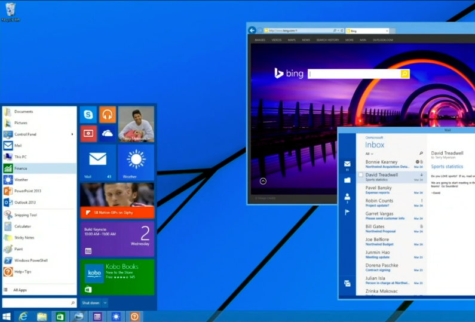Image resolution: width=475 pixels, height=322 pixels.
Task: Open OUTLOOK.COM link on Bing
Action: click(382, 40)
